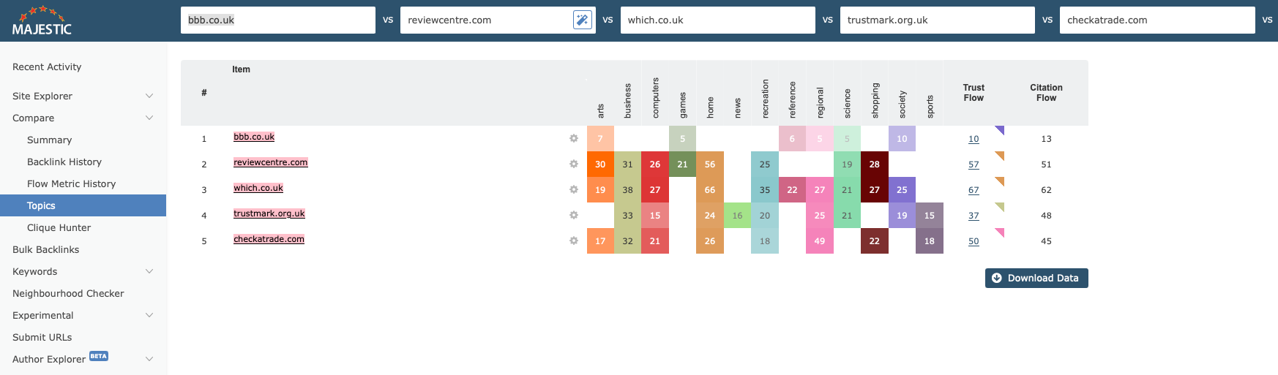Click the business column header
This screenshot has height=375, width=1278.
(628, 100)
